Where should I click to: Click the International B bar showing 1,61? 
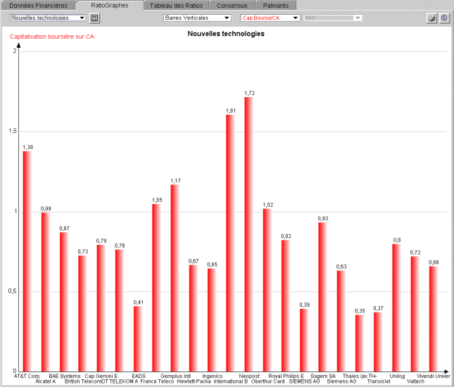[230, 243]
